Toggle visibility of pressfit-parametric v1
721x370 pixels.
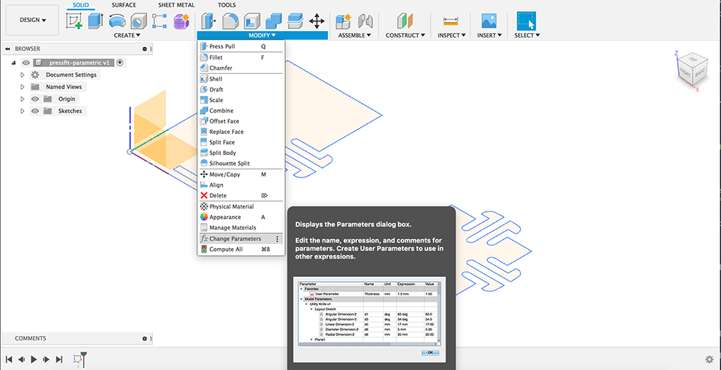pyautogui.click(x=26, y=63)
